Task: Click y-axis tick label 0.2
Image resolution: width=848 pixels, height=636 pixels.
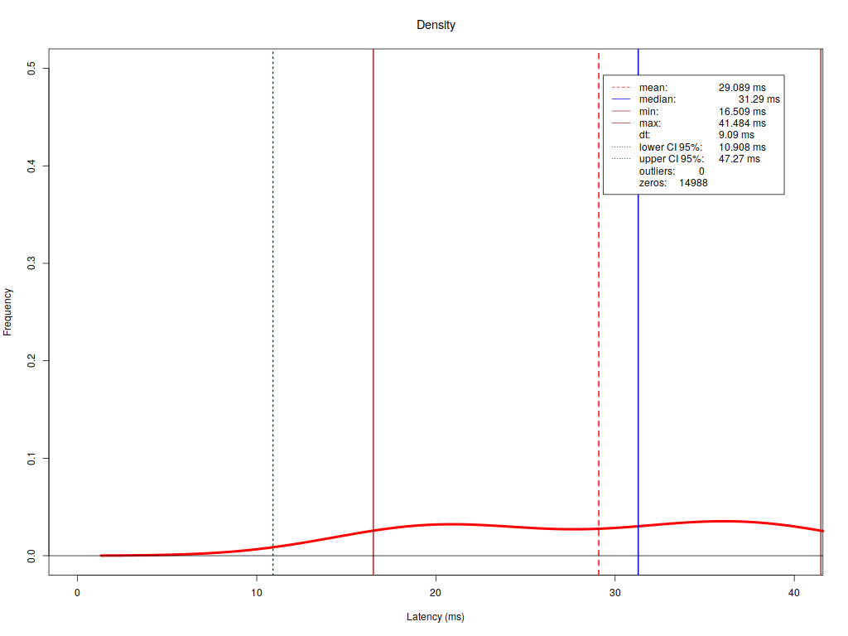Action: point(31,361)
